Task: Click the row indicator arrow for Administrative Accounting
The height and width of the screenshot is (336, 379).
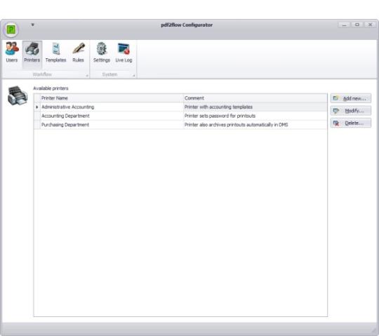Action: 37,107
